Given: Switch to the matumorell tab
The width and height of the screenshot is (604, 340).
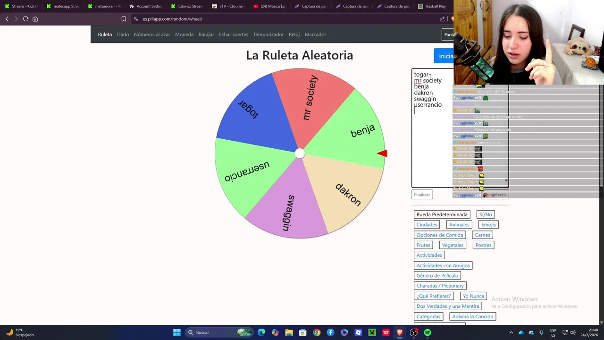Looking at the screenshot, I should click(x=104, y=6).
